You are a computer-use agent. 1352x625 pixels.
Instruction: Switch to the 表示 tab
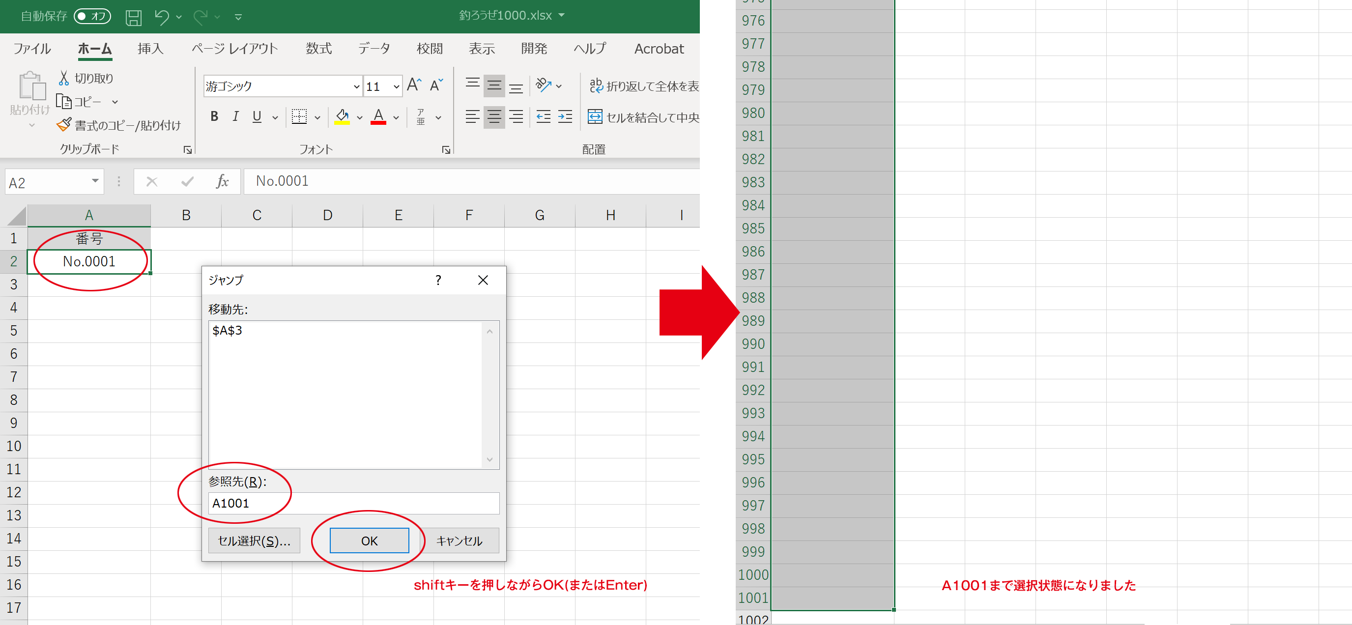click(x=482, y=49)
